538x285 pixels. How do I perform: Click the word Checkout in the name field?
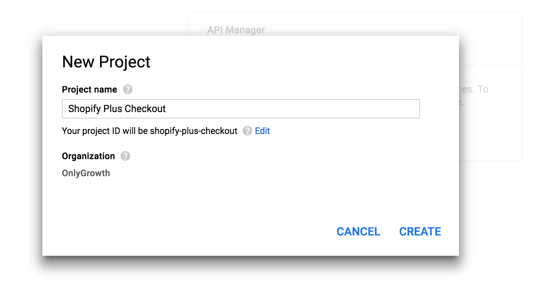click(x=145, y=109)
